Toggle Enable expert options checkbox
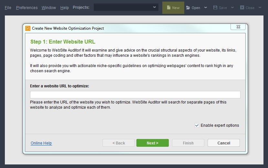 coord(197,125)
